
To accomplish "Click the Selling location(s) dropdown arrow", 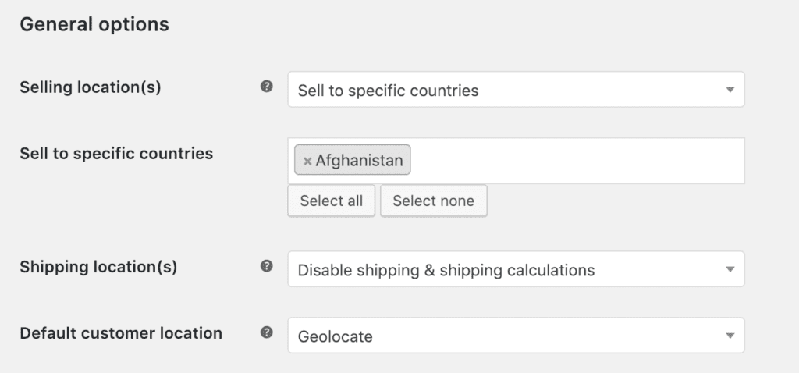I will 730,90.
